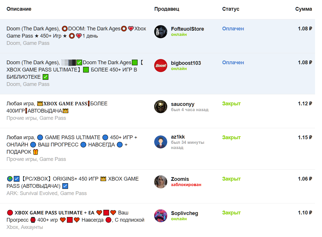The width and height of the screenshot is (322, 237).
Task: Open XBOX GAME PASS АВТОВЫДАЧА order row
Action: 157,111
